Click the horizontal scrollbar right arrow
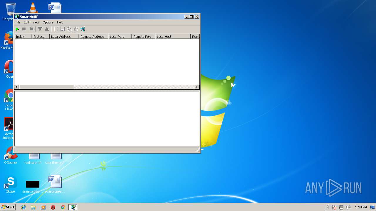 [197, 87]
